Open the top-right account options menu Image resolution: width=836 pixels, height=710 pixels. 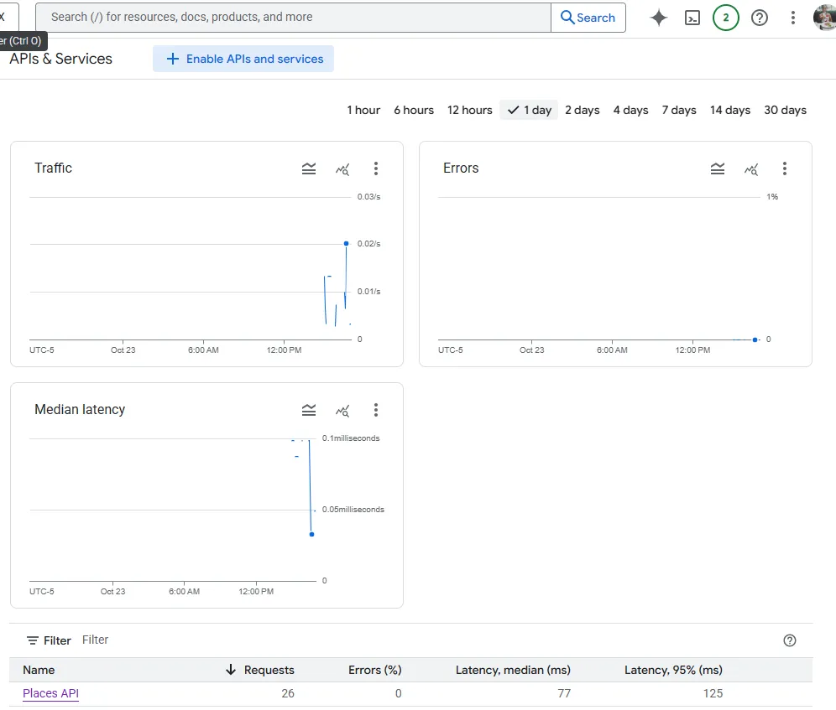(793, 17)
